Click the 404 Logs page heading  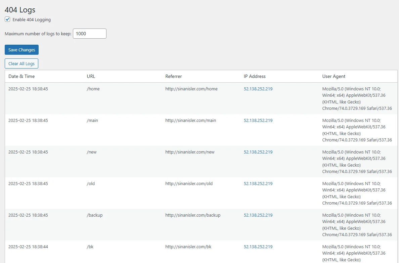click(x=20, y=10)
